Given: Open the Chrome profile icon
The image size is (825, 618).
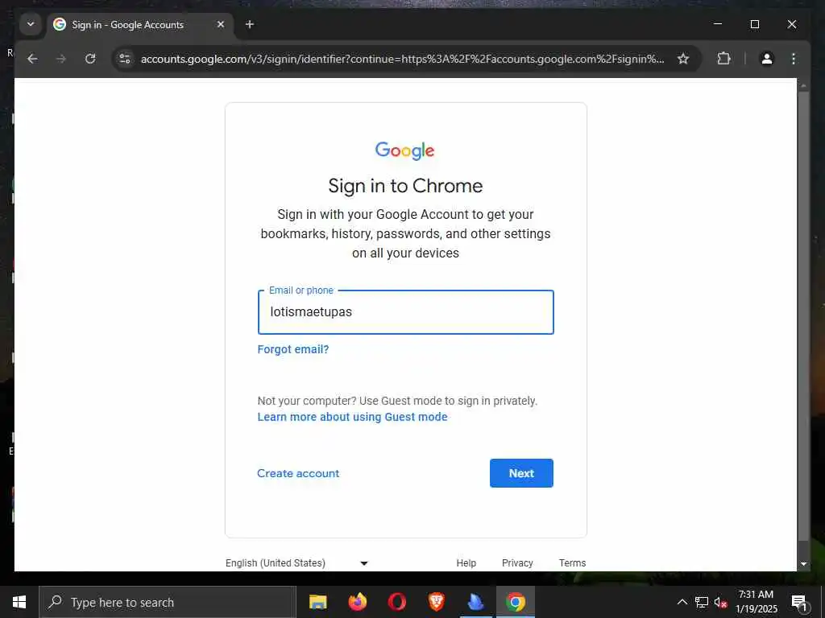Looking at the screenshot, I should pos(767,59).
